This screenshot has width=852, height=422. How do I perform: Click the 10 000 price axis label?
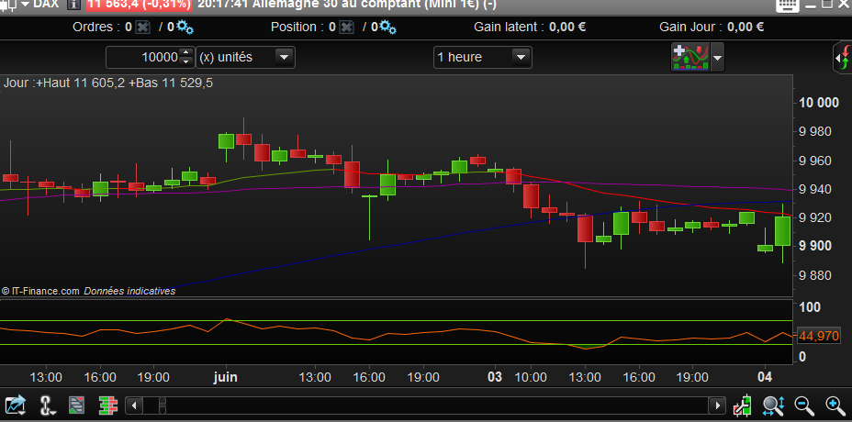coord(818,103)
